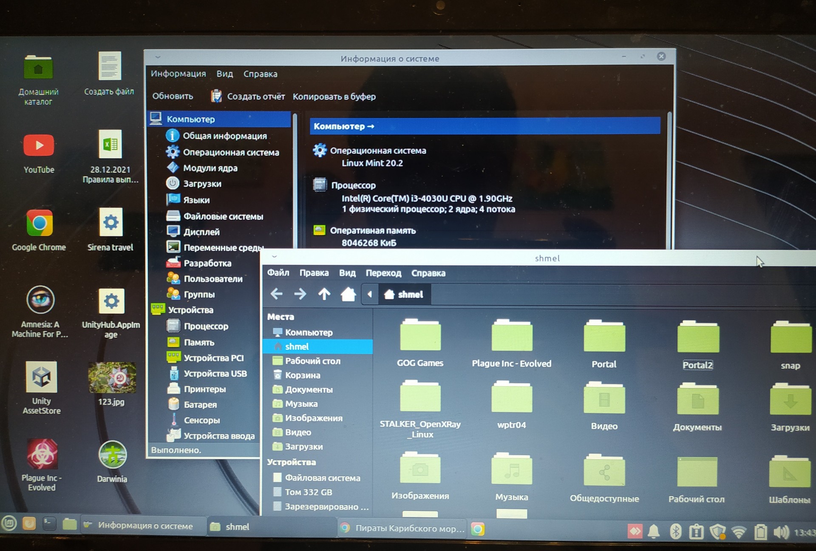Launch the Darwinia desktop icon
The width and height of the screenshot is (816, 551).
tap(112, 461)
